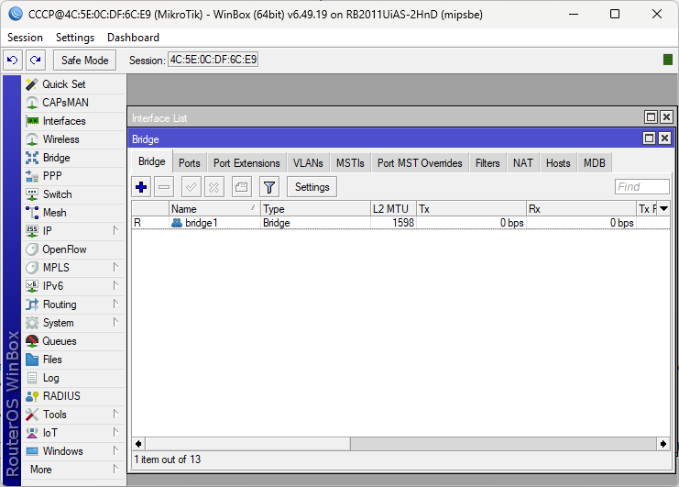Expand IPv6 submenu
Screen dimensions: 679x487
coord(115,285)
